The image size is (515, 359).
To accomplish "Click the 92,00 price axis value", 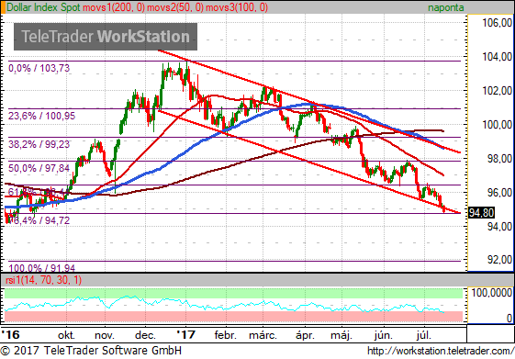I will [499, 260].
